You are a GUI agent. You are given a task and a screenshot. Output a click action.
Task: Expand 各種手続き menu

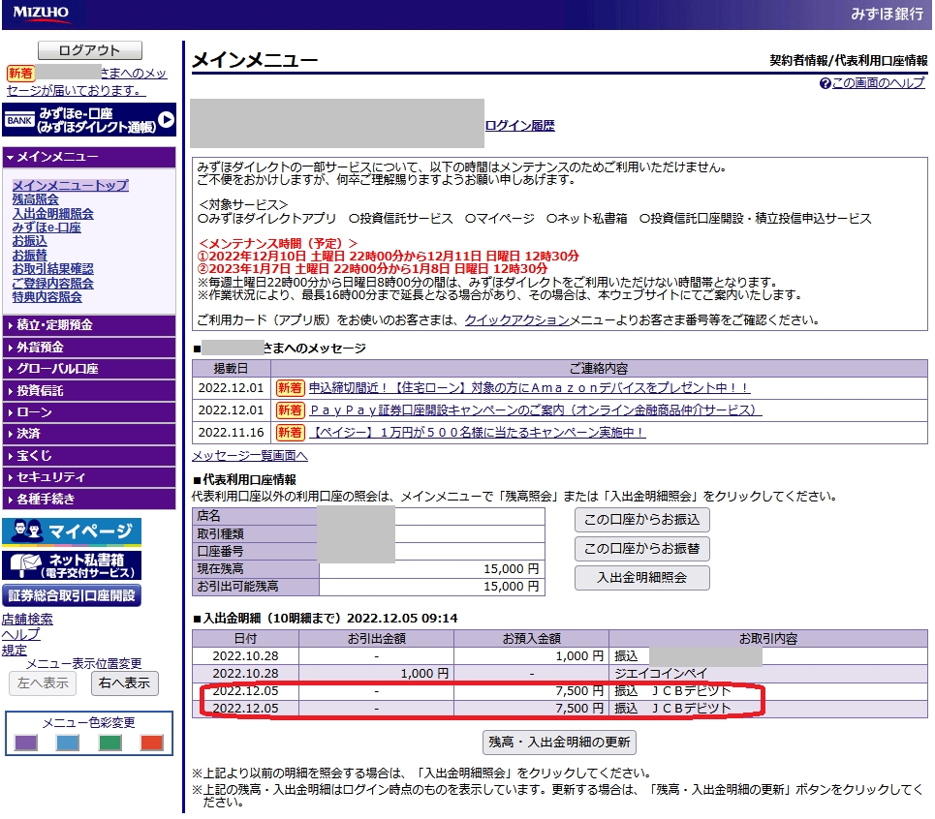[x=89, y=500]
